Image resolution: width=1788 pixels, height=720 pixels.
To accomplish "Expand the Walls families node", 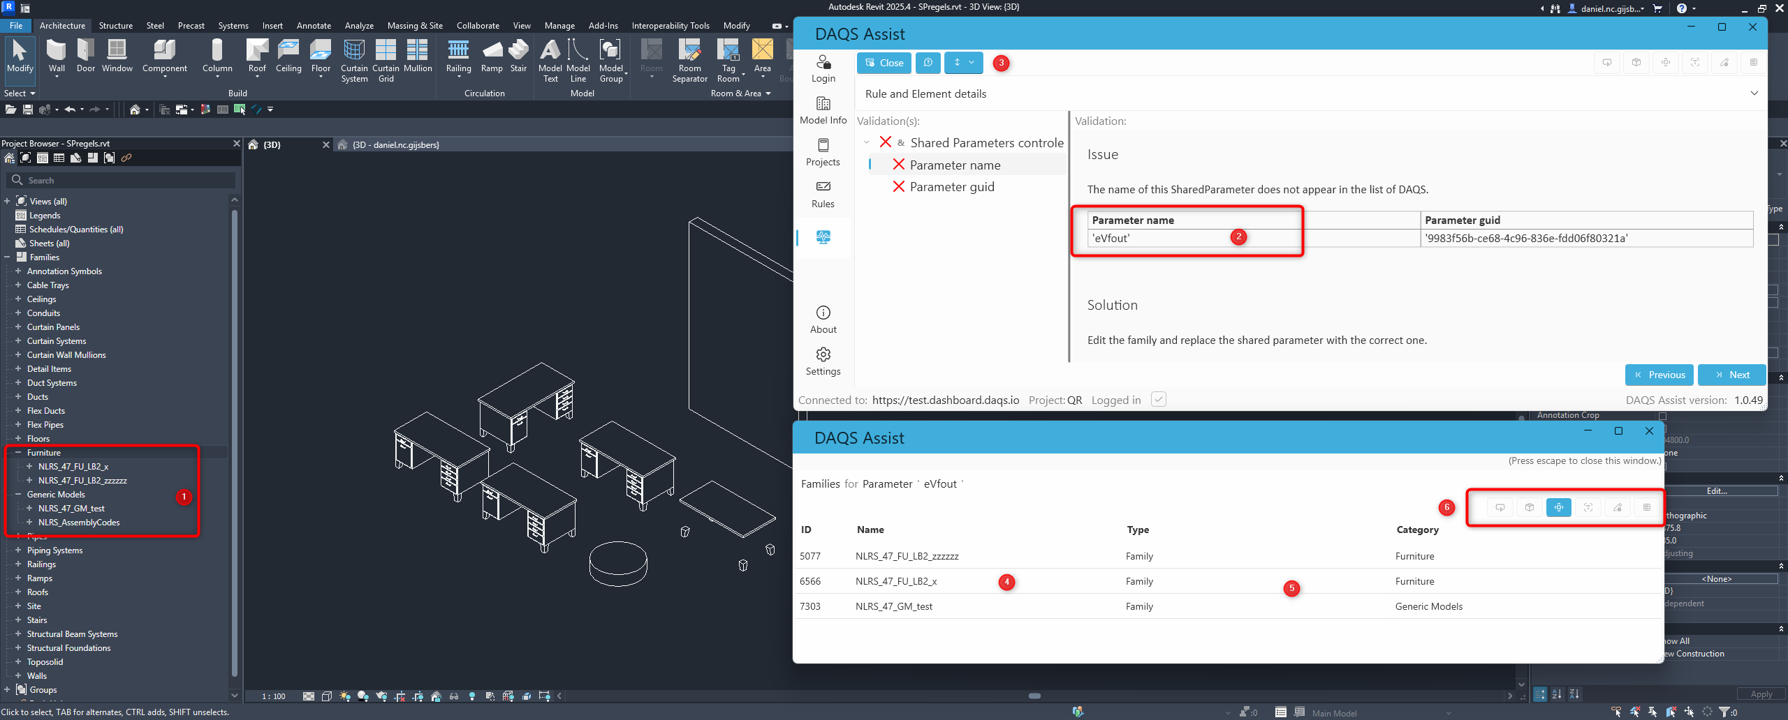I will pos(18,676).
